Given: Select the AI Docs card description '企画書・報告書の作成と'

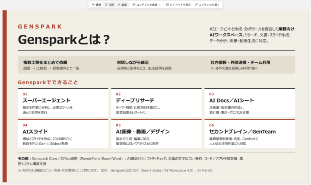Looking at the screenshot, I should tap(229, 110).
